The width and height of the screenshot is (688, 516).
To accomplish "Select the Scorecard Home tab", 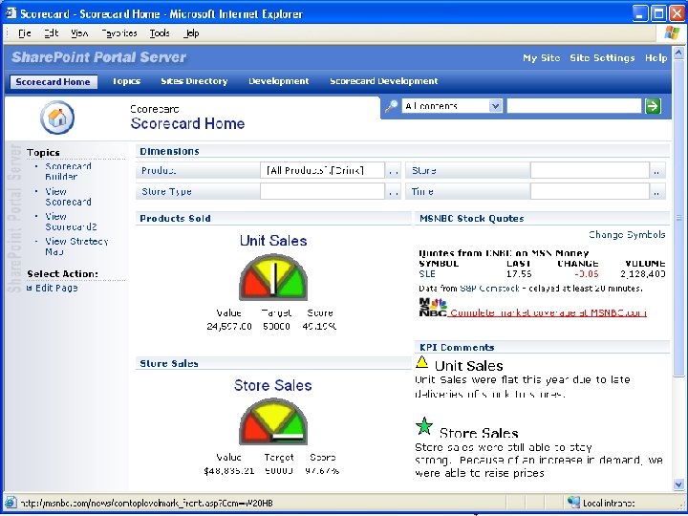I will tap(54, 81).
